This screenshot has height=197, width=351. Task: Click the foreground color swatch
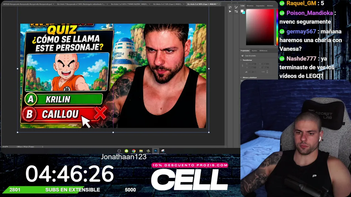pyautogui.click(x=242, y=11)
